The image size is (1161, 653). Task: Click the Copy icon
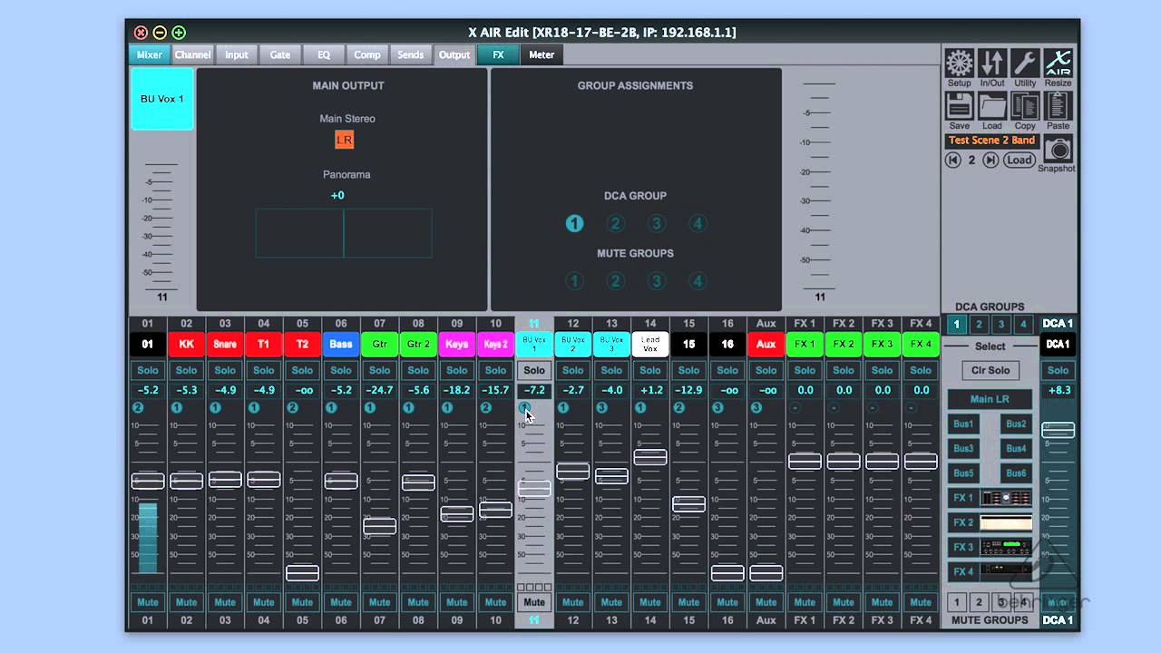click(1025, 106)
